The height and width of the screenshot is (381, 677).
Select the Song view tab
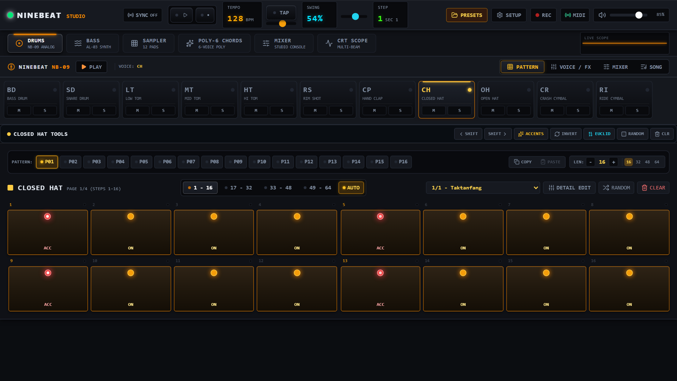[651, 67]
